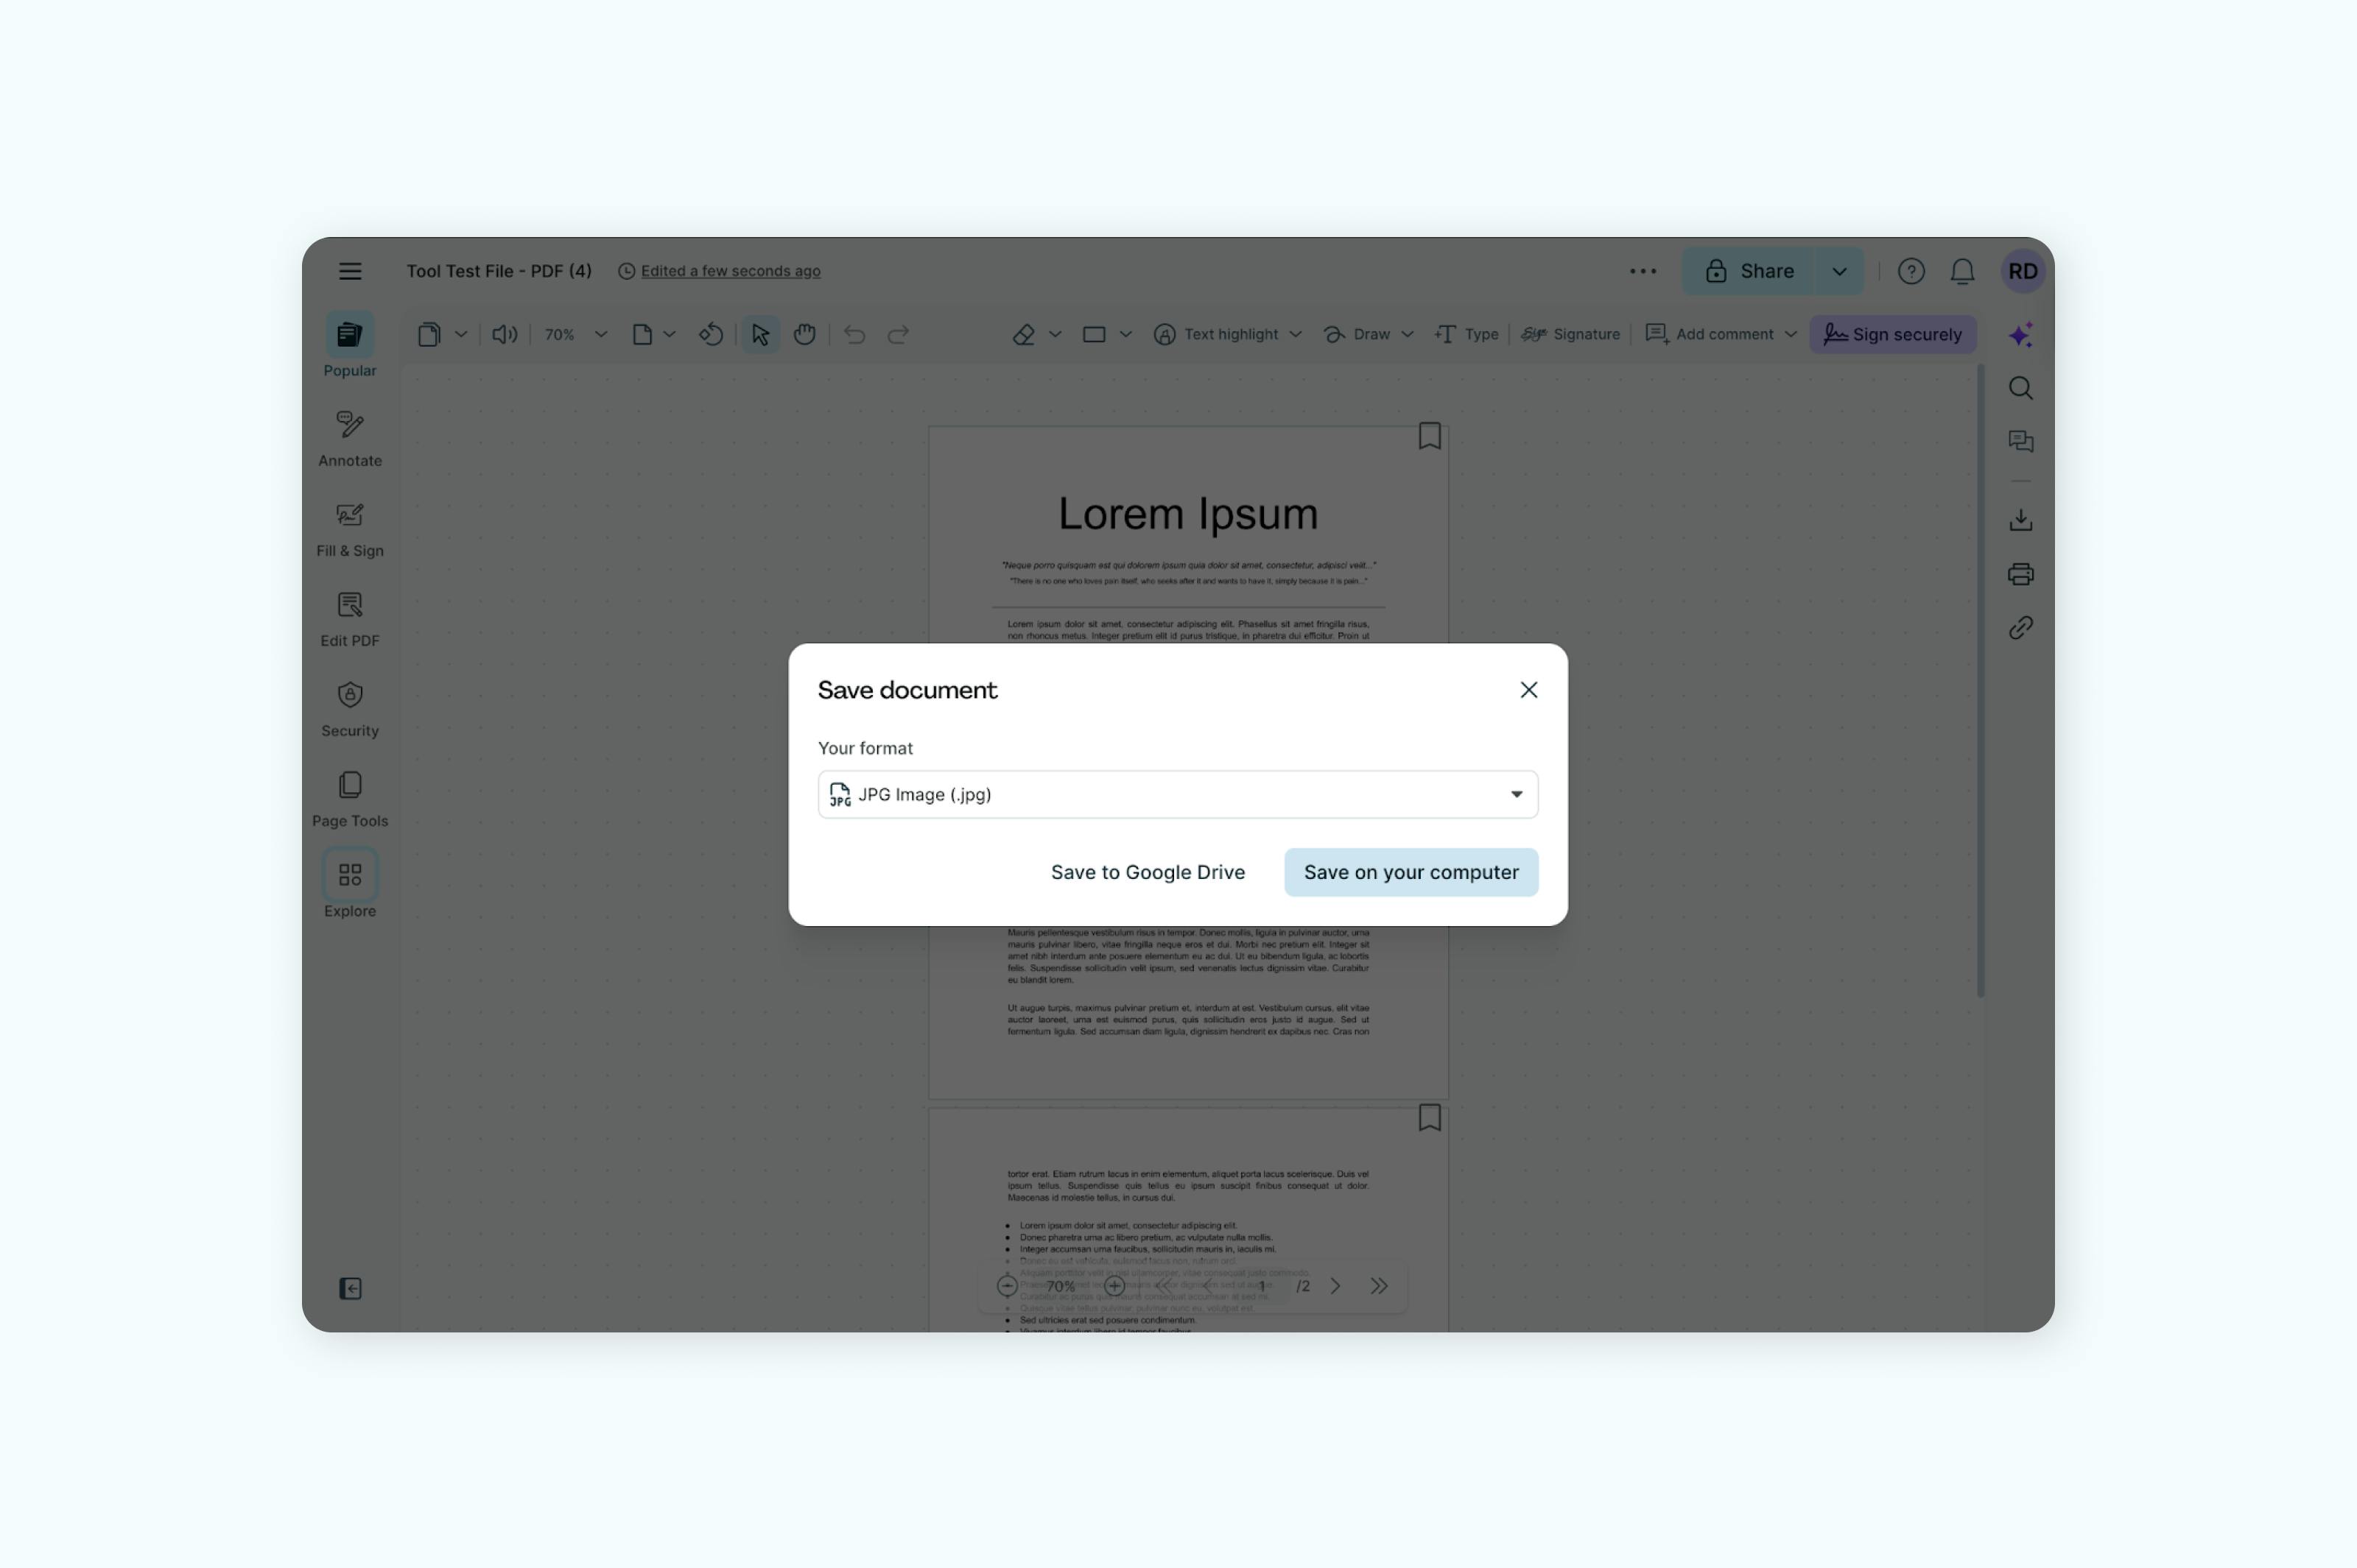Viewport: 2357px width, 1568px height.
Task: Open Page Tools in the sidebar
Action: click(349, 798)
